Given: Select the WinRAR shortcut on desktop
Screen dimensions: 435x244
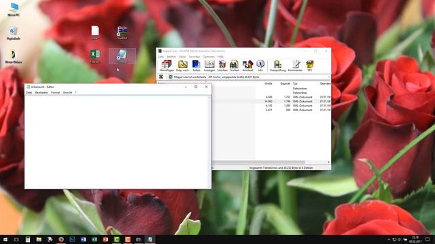Looking at the screenshot, I should [122, 33].
